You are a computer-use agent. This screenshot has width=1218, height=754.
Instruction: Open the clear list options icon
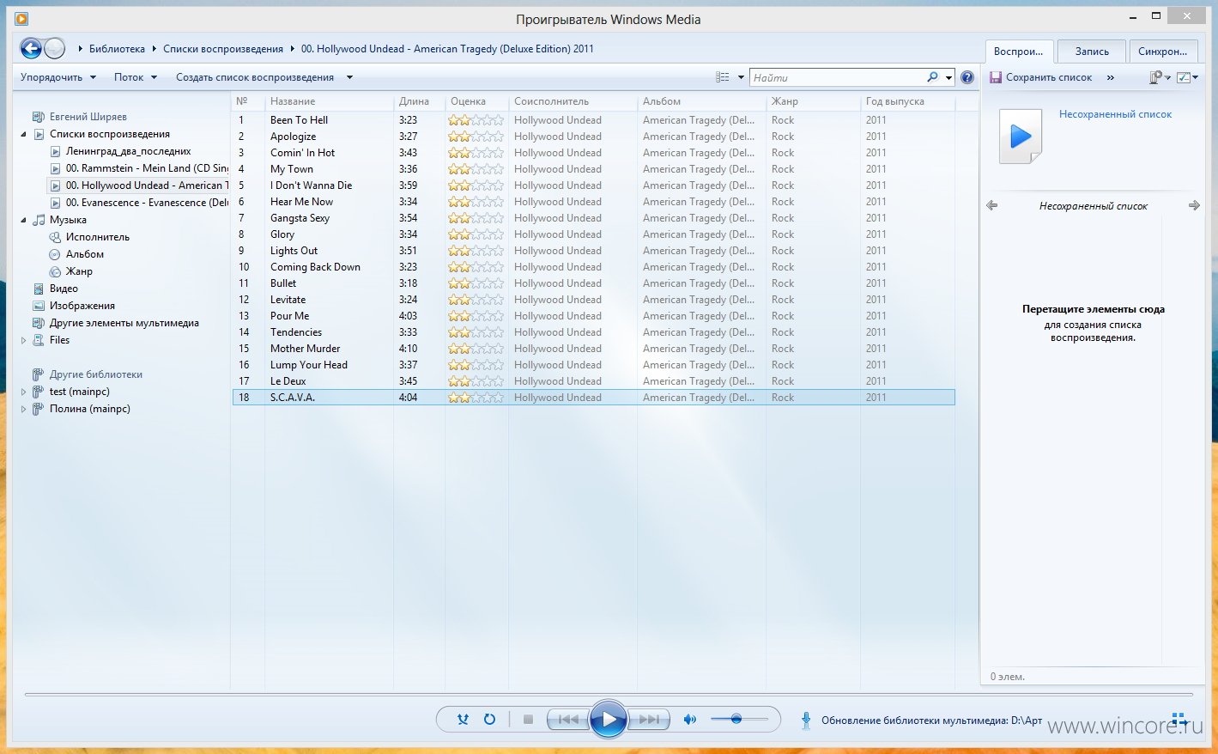1160,77
